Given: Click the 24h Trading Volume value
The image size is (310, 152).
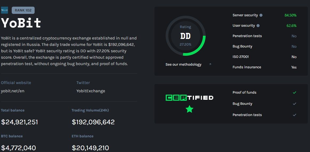Looking at the screenshot, I should pyautogui.click(x=93, y=122).
